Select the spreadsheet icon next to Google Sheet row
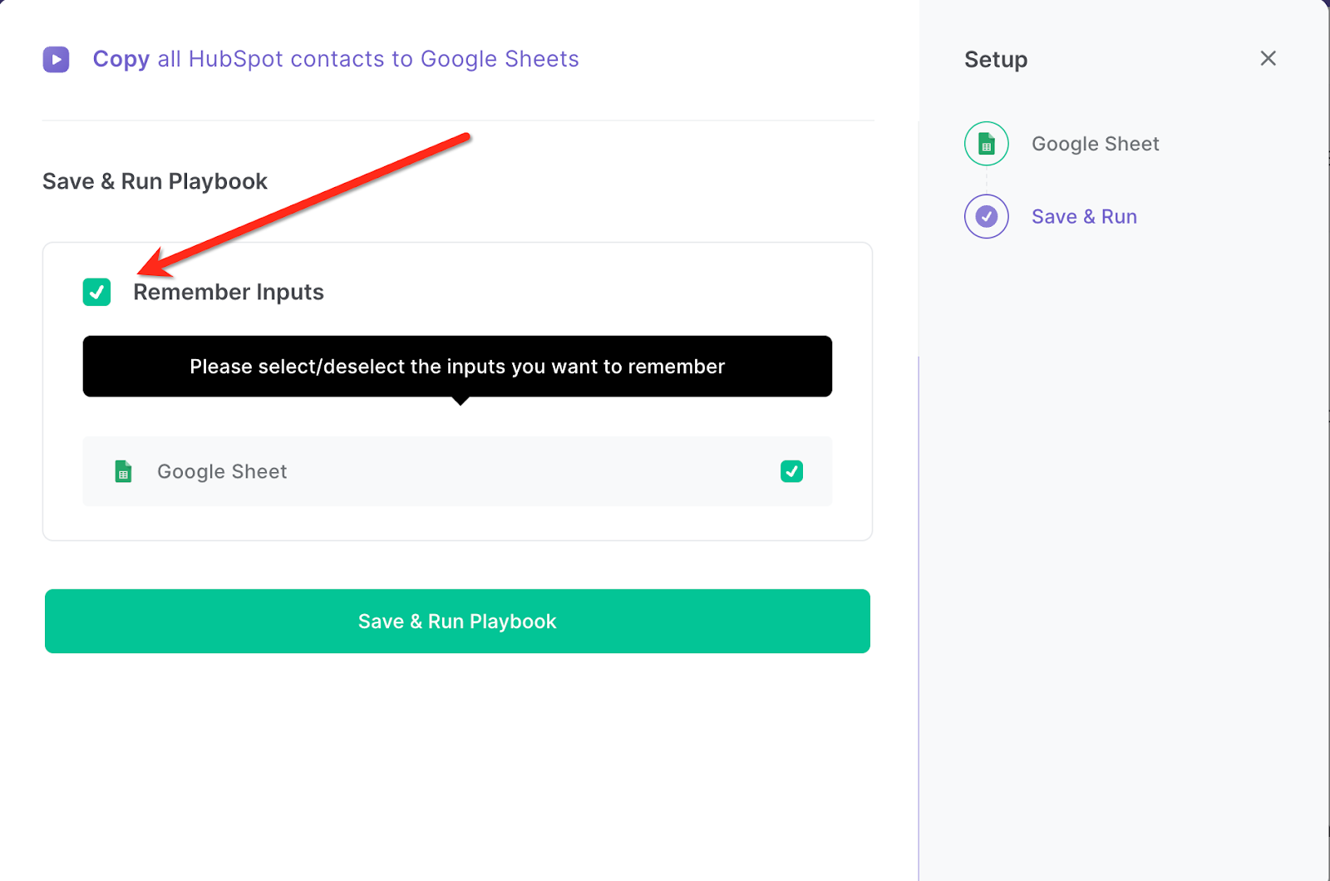 pos(123,471)
